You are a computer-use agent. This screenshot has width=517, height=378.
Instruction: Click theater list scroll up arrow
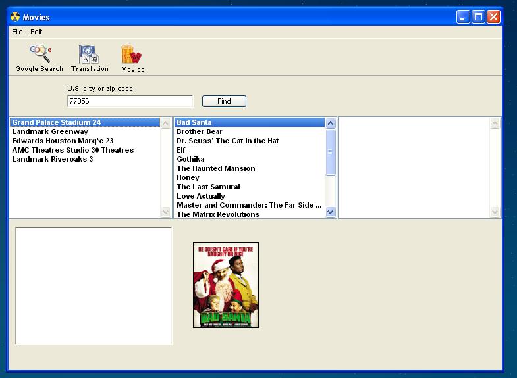click(x=165, y=123)
